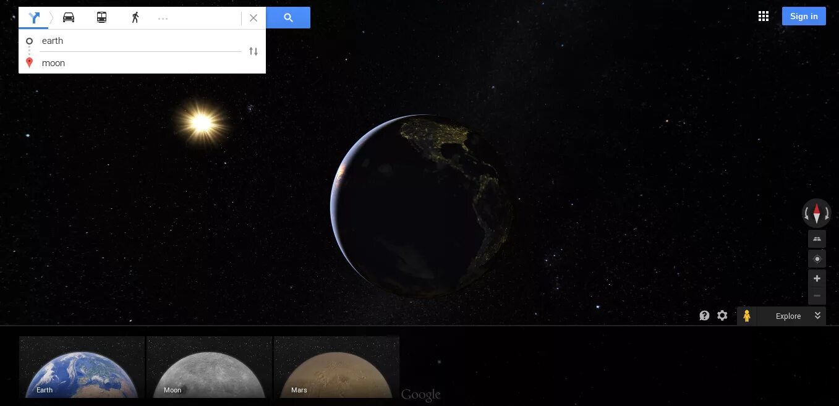Open more travel modes ellipsis
The image size is (839, 406).
[163, 19]
